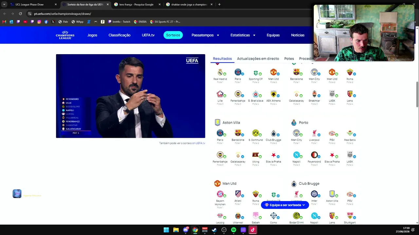Click the Viking crest under Aston Villa
Viewport: 419px width, 235px height.
coord(256,155)
